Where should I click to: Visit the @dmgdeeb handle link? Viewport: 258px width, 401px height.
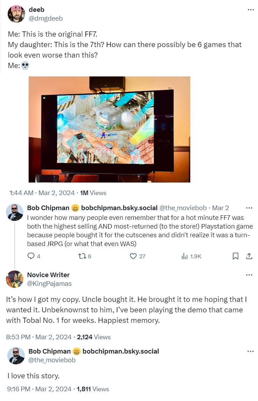tap(45, 18)
